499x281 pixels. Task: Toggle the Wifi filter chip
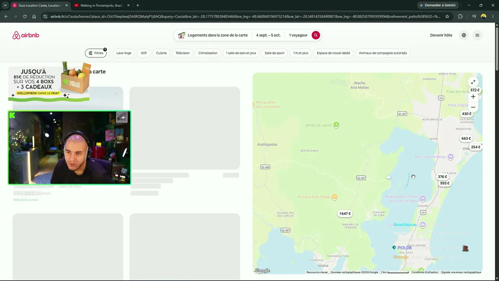pyautogui.click(x=144, y=53)
